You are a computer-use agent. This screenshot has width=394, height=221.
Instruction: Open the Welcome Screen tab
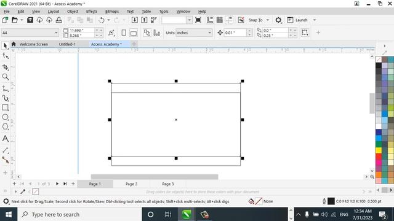click(x=34, y=44)
